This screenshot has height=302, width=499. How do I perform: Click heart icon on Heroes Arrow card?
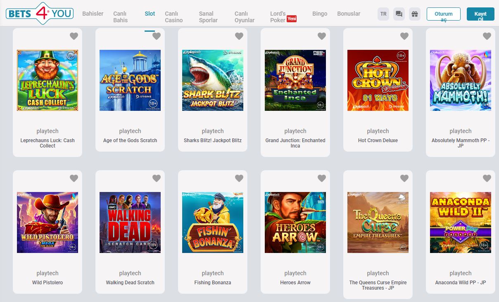[322, 178]
